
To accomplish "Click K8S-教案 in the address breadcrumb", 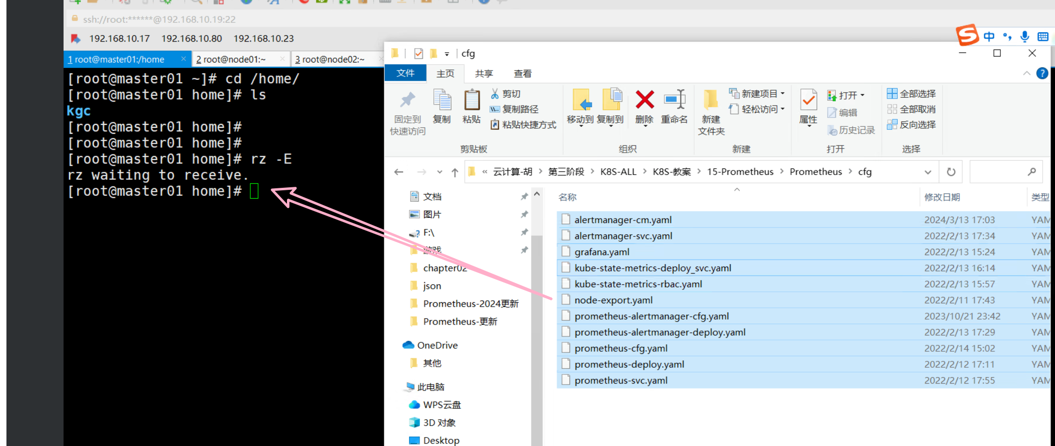I will [x=671, y=171].
